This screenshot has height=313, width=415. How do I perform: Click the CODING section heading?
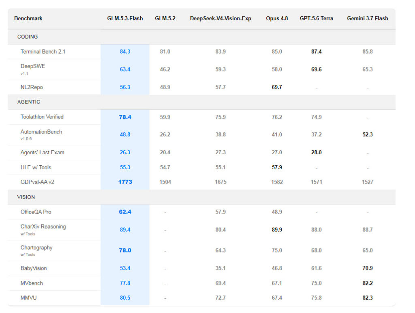click(28, 37)
